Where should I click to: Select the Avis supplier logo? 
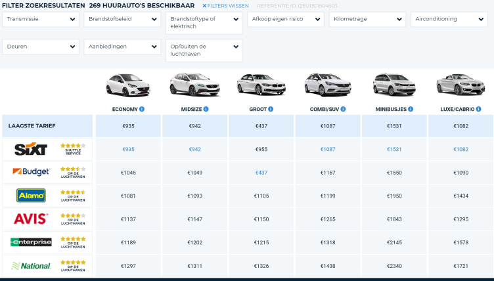[x=31, y=219]
